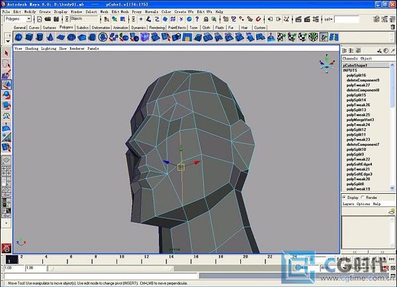The height and width of the screenshot is (287, 397).
Task: Select the single perspective layout icon
Action: [x=7, y=160]
